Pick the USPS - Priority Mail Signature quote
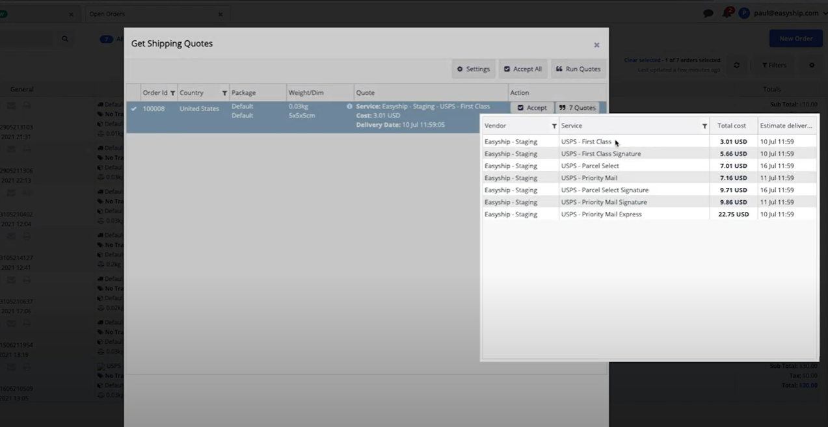828x427 pixels. 650,202
